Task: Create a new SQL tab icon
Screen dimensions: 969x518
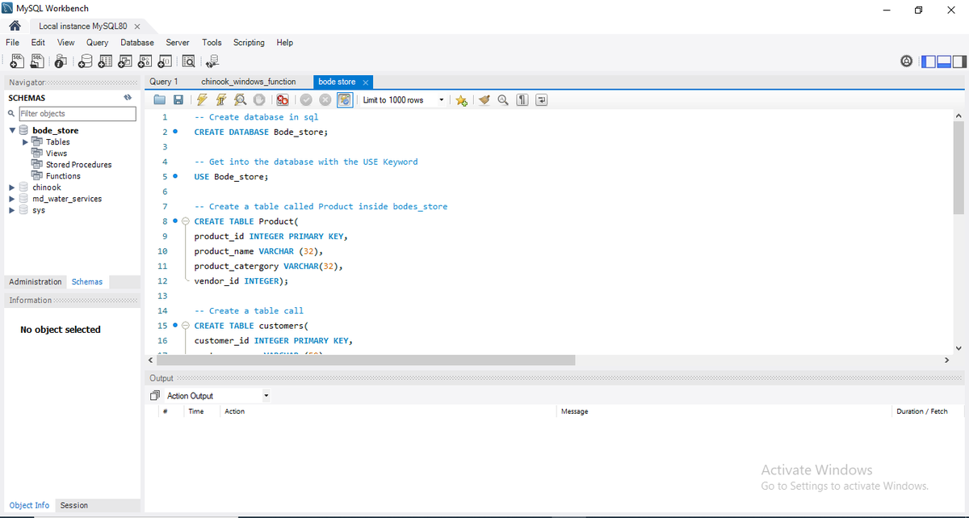Action: point(16,61)
